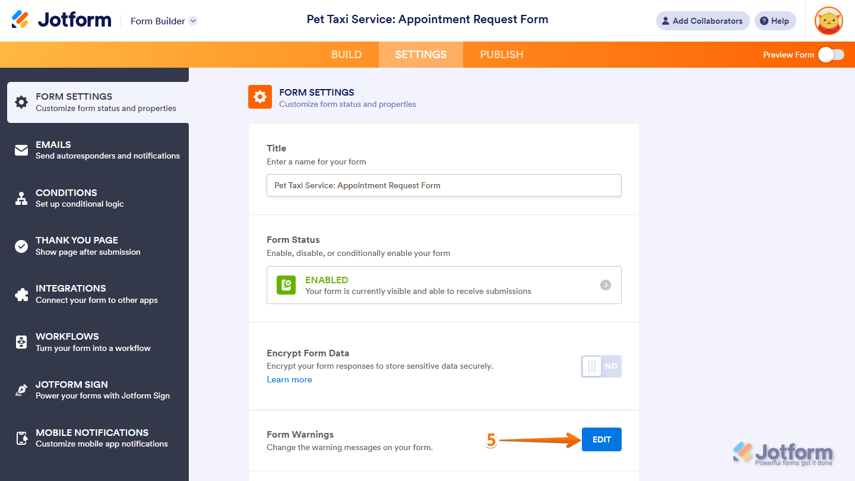855x481 pixels.
Task: Enable the Encrypt Form Data toggle
Action: click(x=601, y=366)
